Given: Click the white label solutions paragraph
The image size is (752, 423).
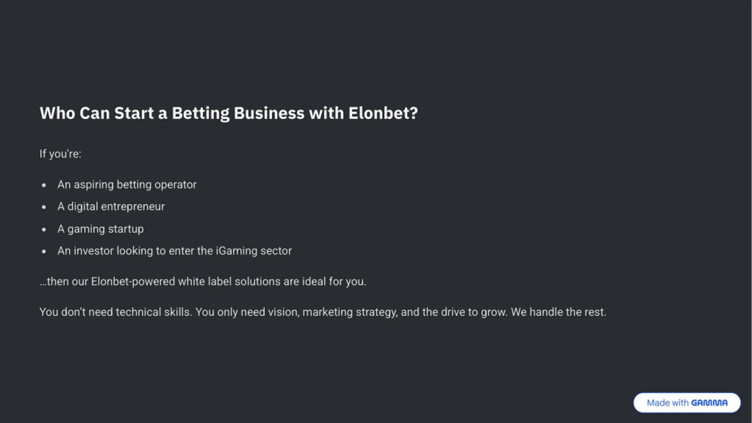Looking at the screenshot, I should point(203,282).
